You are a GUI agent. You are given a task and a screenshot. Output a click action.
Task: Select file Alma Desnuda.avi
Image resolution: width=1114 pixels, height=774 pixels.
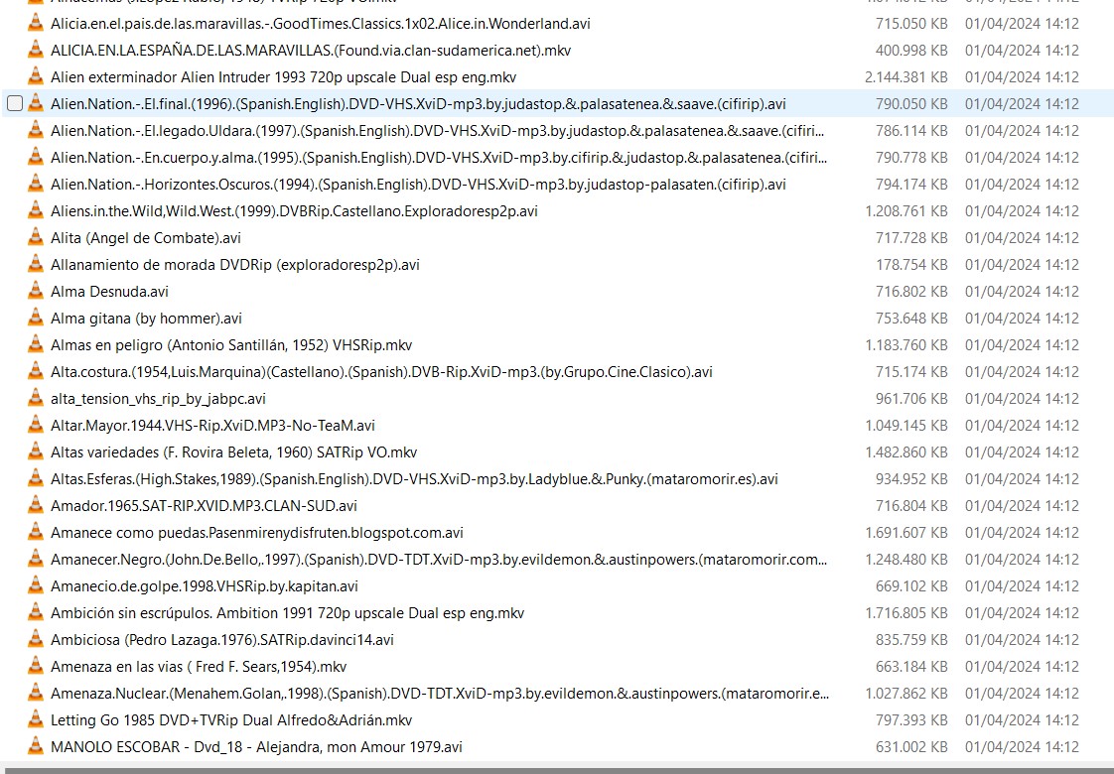[x=109, y=291]
